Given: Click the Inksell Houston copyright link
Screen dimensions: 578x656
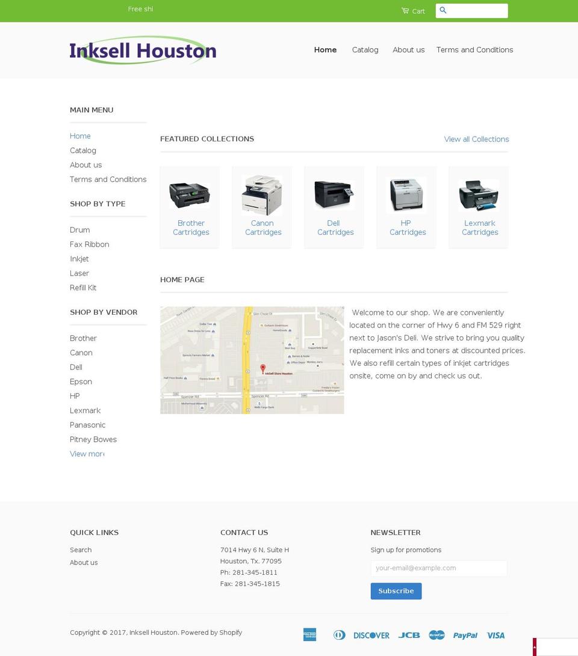Looking at the screenshot, I should click(x=154, y=632).
